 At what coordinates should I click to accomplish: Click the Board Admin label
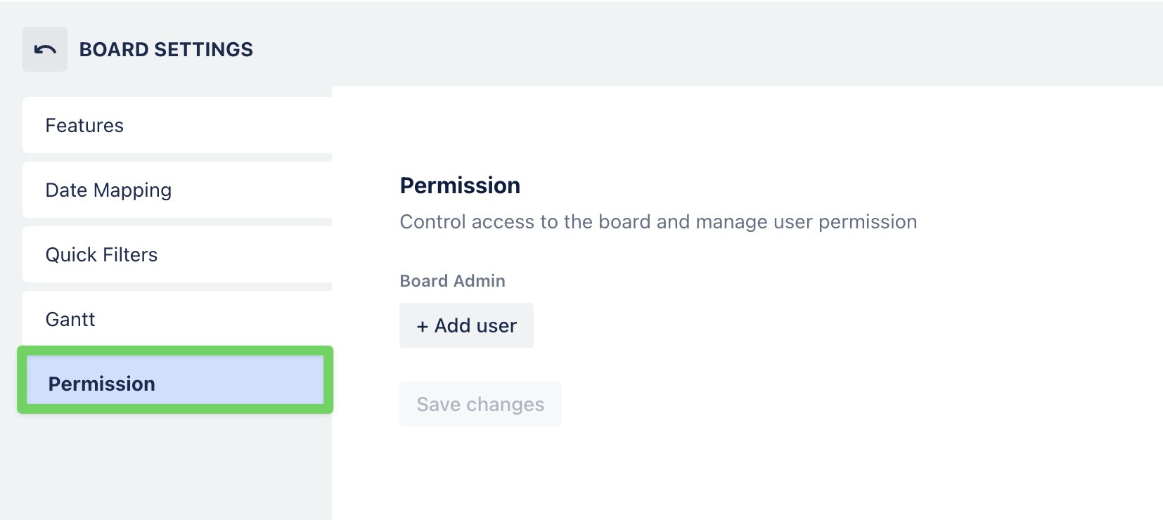[452, 280]
